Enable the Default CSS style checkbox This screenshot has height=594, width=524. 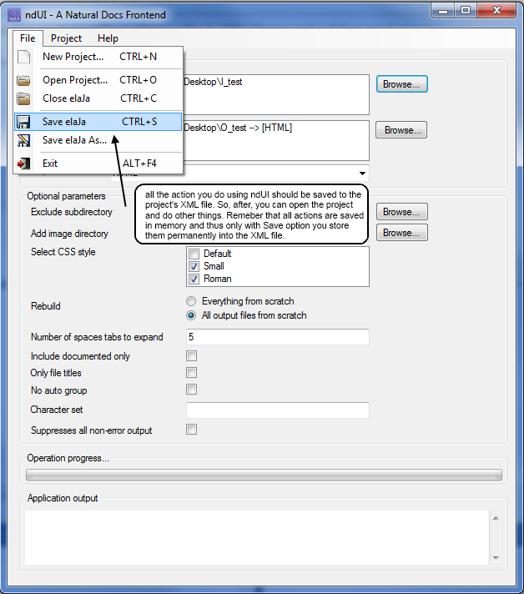pos(194,254)
